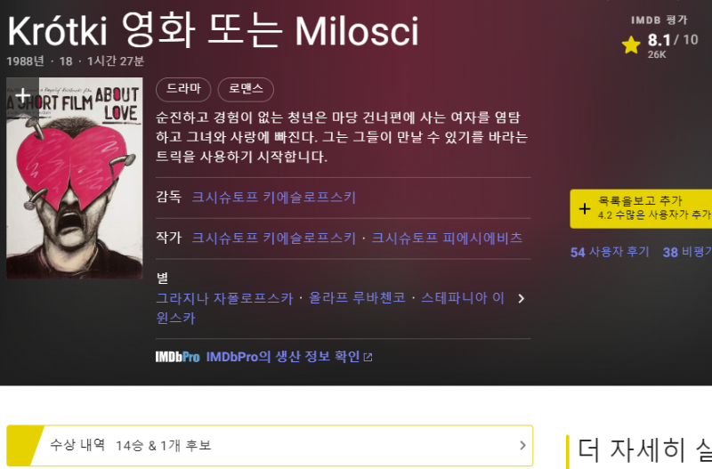This screenshot has width=712, height=469.
Task: Click the 8.1/10 IMDb rating score
Action: point(673,40)
